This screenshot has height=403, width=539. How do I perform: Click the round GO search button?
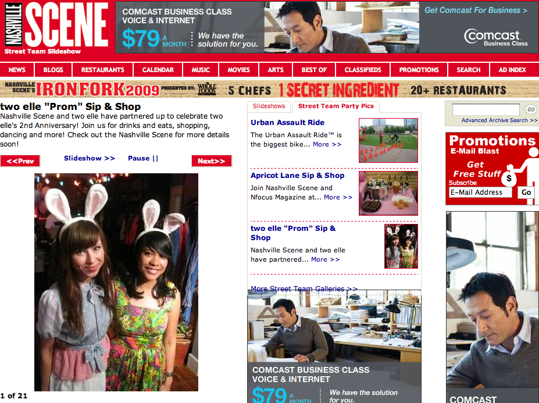531,110
